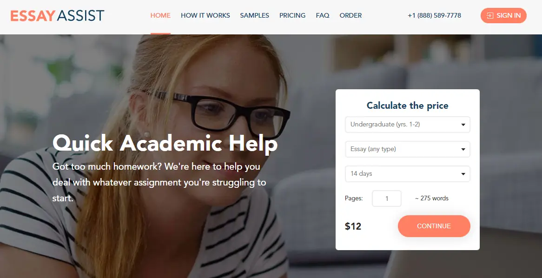Click the paper type dropdown arrow
This screenshot has height=278, width=542.
(463, 149)
